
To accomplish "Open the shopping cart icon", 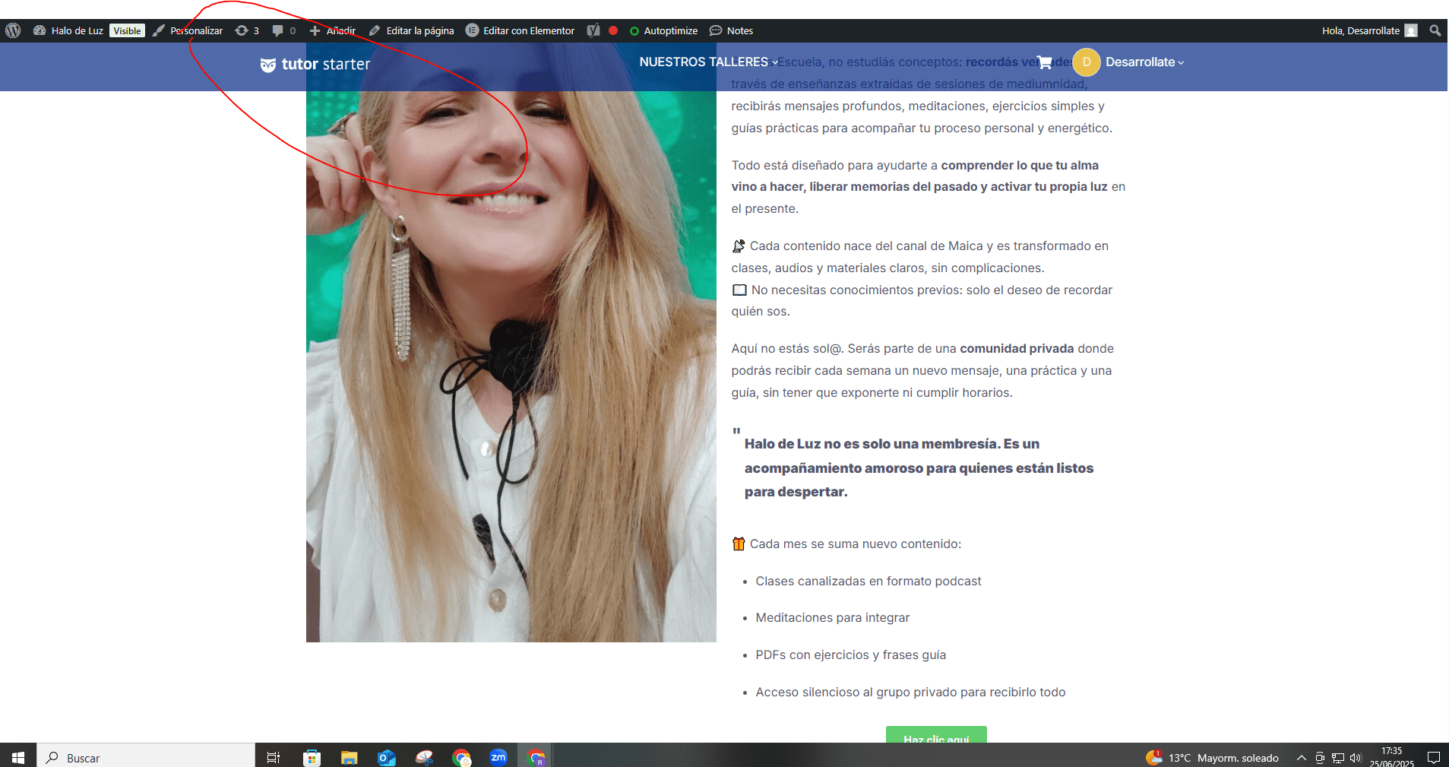I will click(1045, 62).
